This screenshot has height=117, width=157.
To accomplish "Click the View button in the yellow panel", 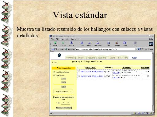I will 64,87.
